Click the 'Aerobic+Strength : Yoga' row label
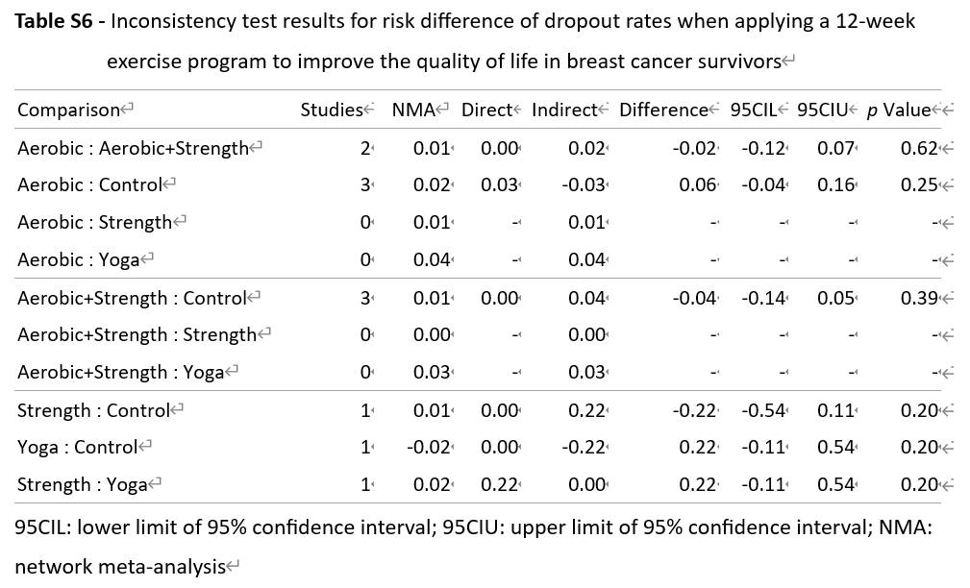The image size is (970, 588). click(x=120, y=372)
